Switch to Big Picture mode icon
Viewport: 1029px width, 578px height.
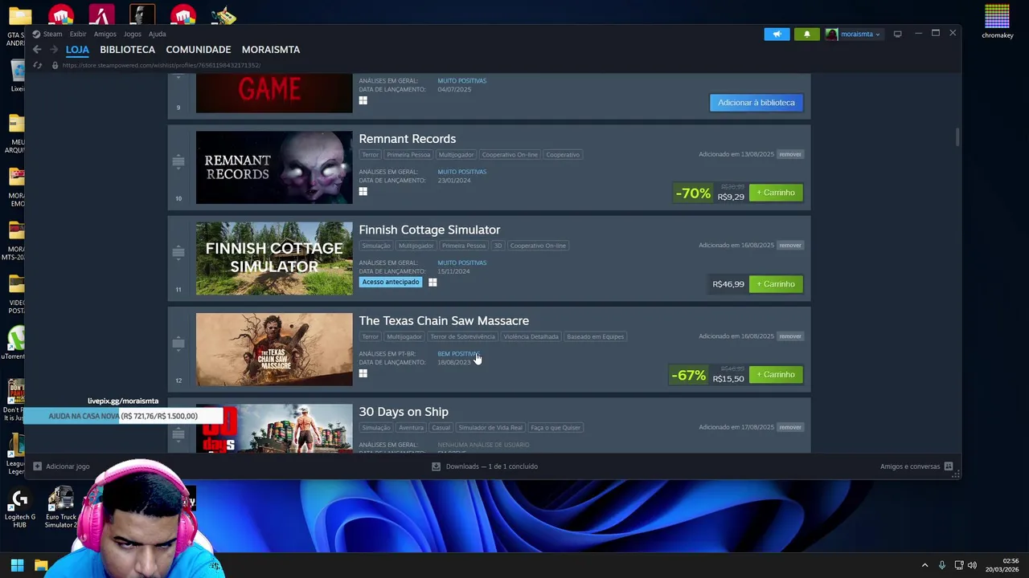pyautogui.click(x=897, y=34)
